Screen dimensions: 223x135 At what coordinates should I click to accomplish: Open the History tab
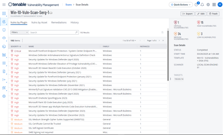[x=74, y=23]
